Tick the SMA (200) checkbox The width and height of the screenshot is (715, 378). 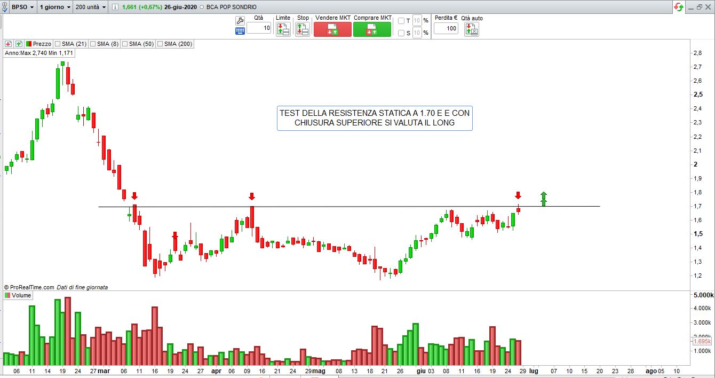pyautogui.click(x=160, y=44)
